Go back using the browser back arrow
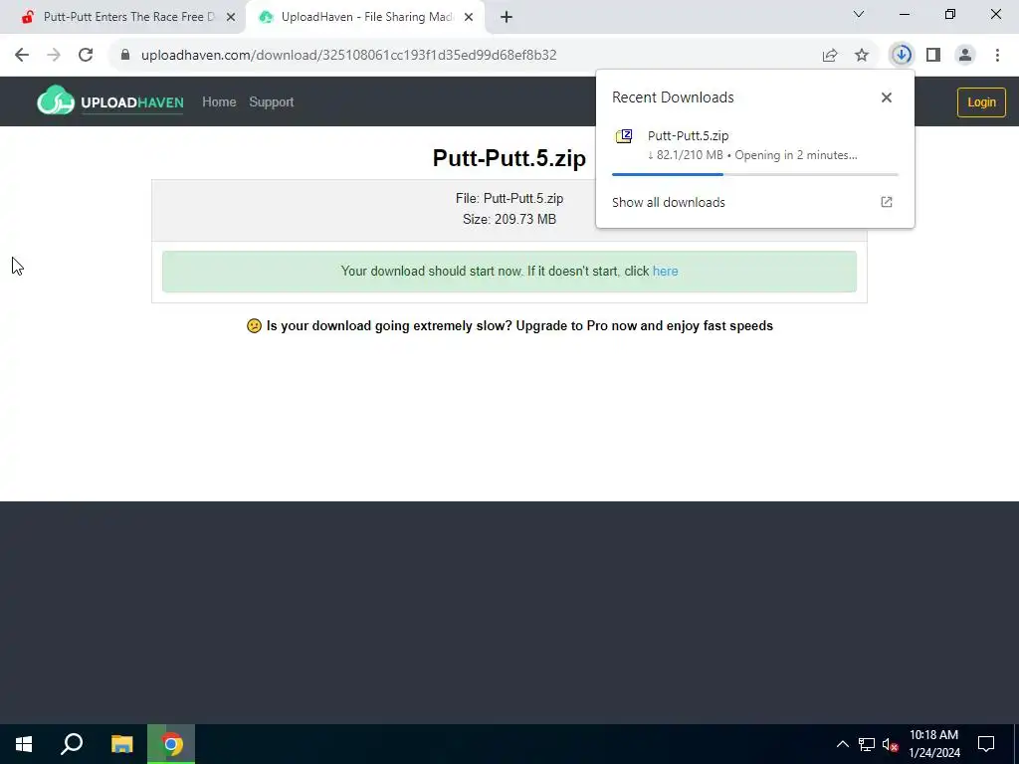This screenshot has height=764, width=1019. point(22,56)
